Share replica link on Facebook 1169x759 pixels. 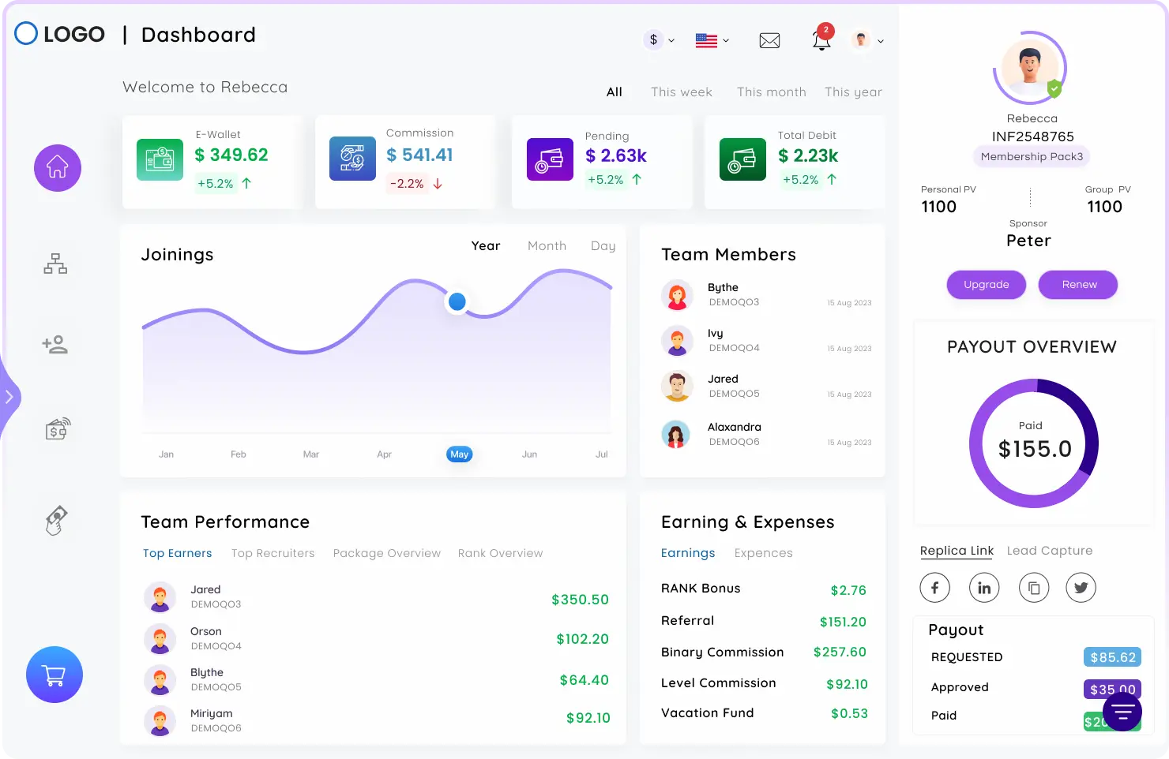click(x=935, y=588)
